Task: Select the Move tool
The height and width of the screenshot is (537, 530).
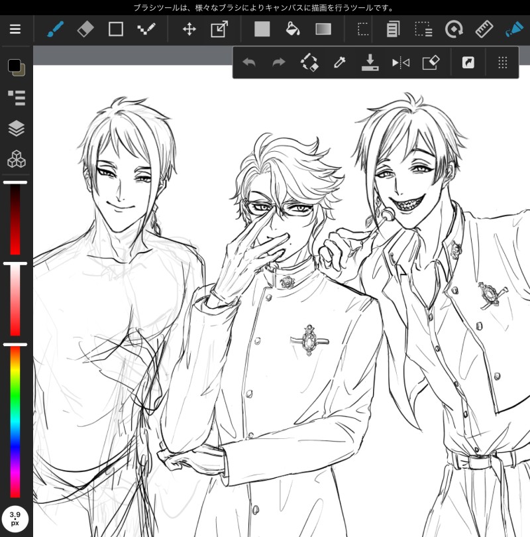Action: coord(189,29)
